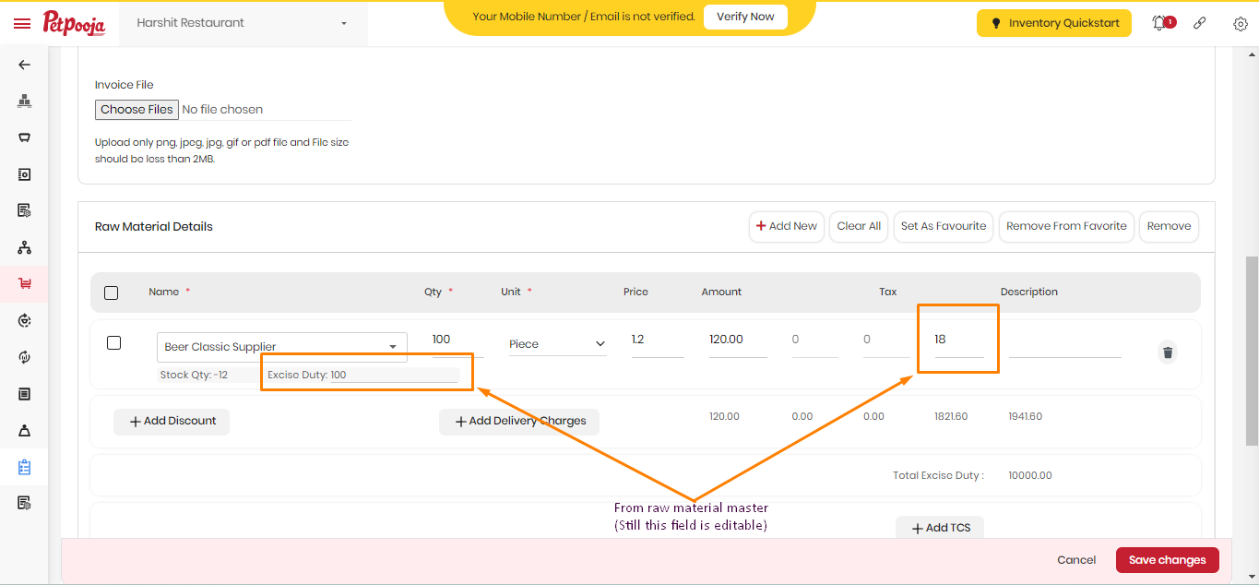This screenshot has height=585, width=1259.
Task: Tick the select-all checkbox in table header
Action: pyautogui.click(x=112, y=292)
